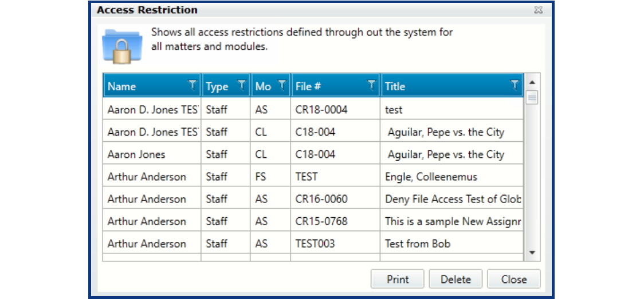Image resolution: width=644 pixels, height=299 pixels.
Task: Click the scrollbar down arrow
Action: tap(532, 252)
